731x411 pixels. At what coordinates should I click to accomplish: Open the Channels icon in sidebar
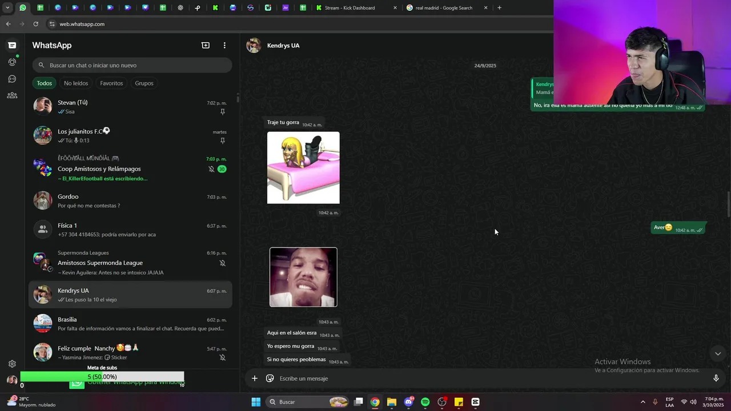click(12, 79)
